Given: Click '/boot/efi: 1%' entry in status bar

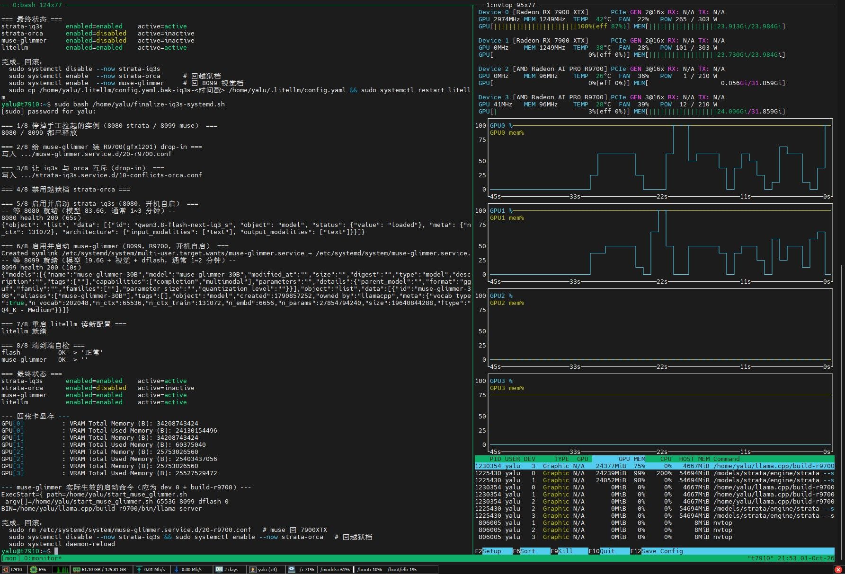Looking at the screenshot, I should pyautogui.click(x=402, y=569).
